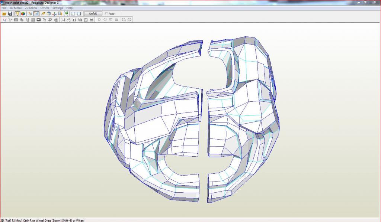
Task: Click the dotted selection bracket icon
Action: pyautogui.click(x=63, y=20)
